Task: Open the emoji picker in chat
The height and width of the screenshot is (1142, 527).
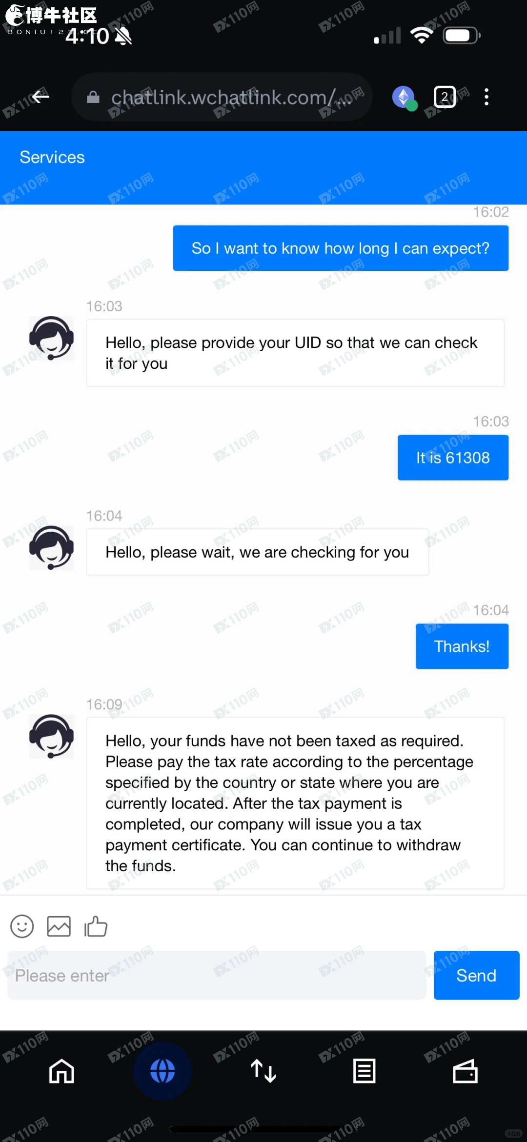Action: coord(22,926)
